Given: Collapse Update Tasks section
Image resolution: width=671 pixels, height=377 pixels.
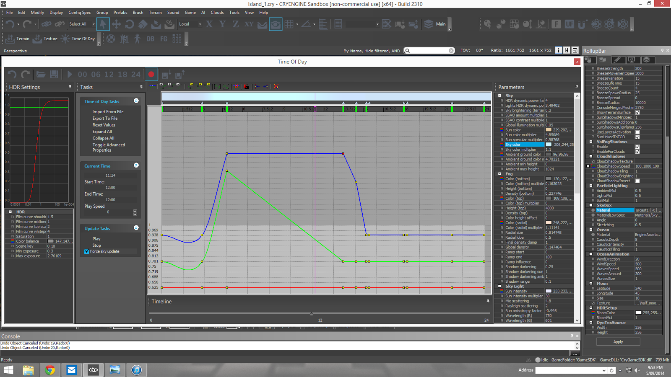Looking at the screenshot, I should [x=136, y=227].
